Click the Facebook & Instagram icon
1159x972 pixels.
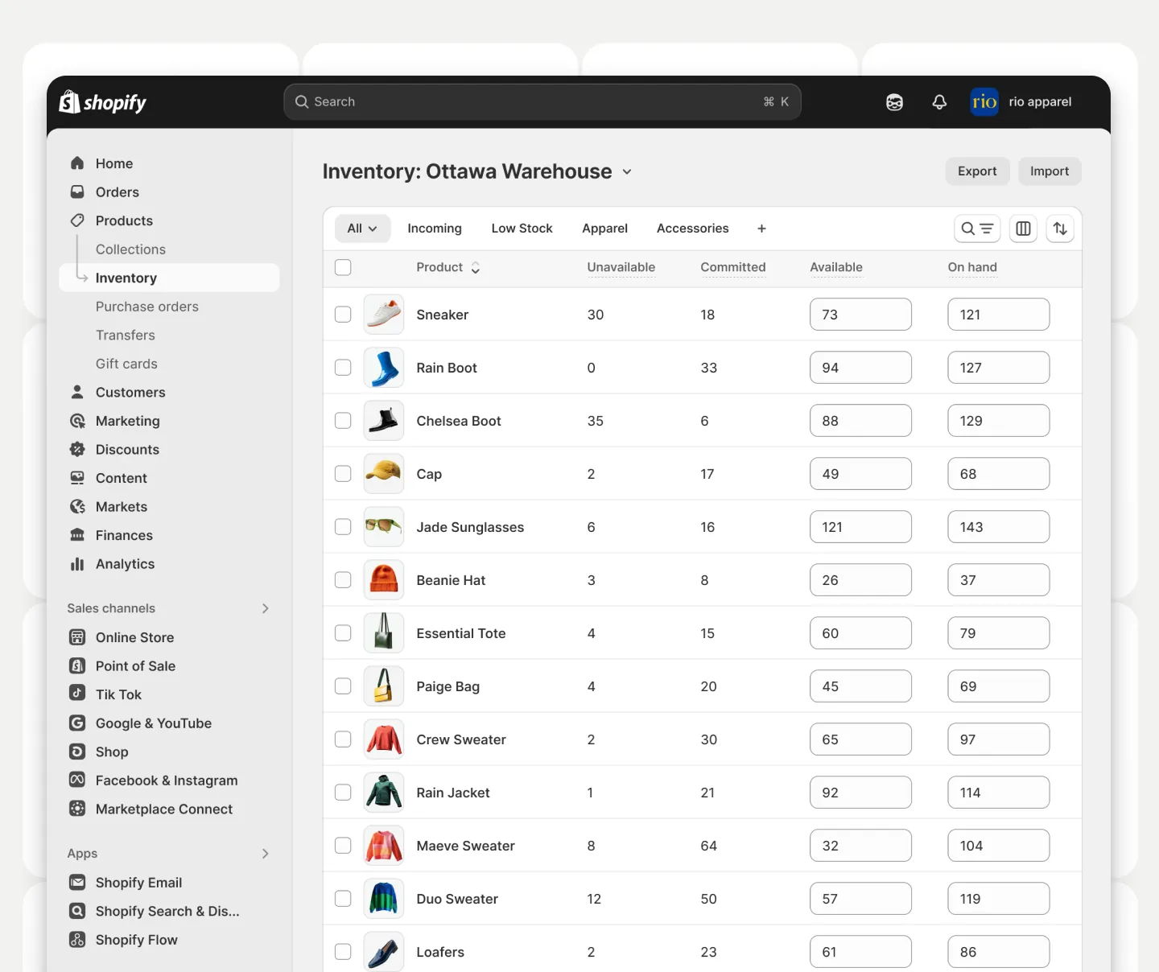pyautogui.click(x=77, y=780)
